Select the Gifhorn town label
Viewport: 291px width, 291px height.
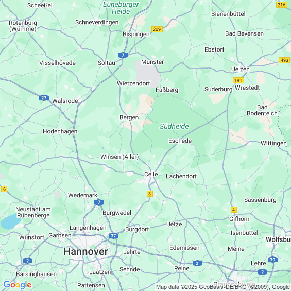239,219
